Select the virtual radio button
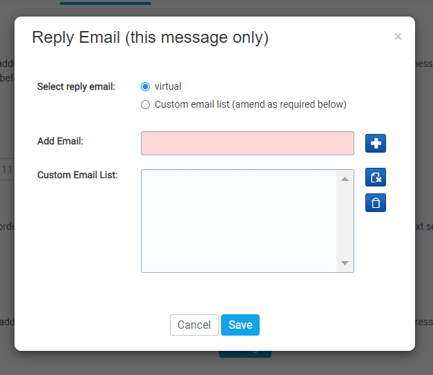This screenshot has height=375, width=433. (145, 87)
